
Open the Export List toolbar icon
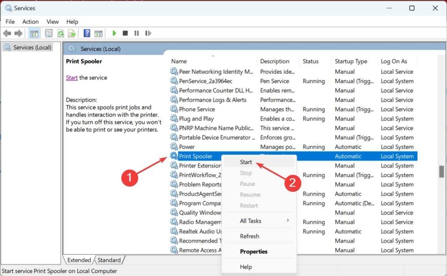pyautogui.click(x=72, y=33)
